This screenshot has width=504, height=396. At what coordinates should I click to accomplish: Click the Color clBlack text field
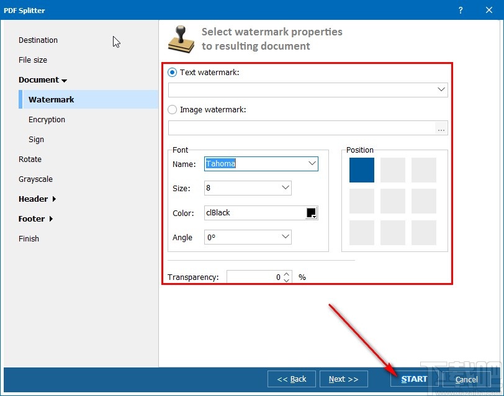click(x=255, y=213)
